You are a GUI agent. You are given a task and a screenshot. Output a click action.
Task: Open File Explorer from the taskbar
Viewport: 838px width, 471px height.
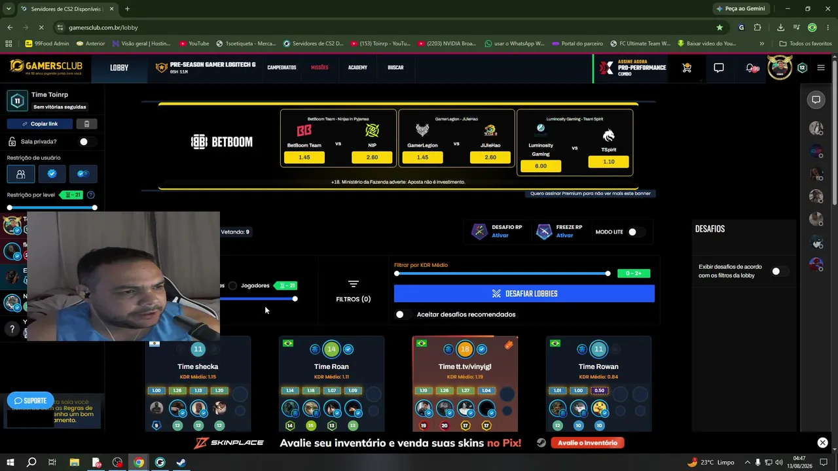[74, 462]
